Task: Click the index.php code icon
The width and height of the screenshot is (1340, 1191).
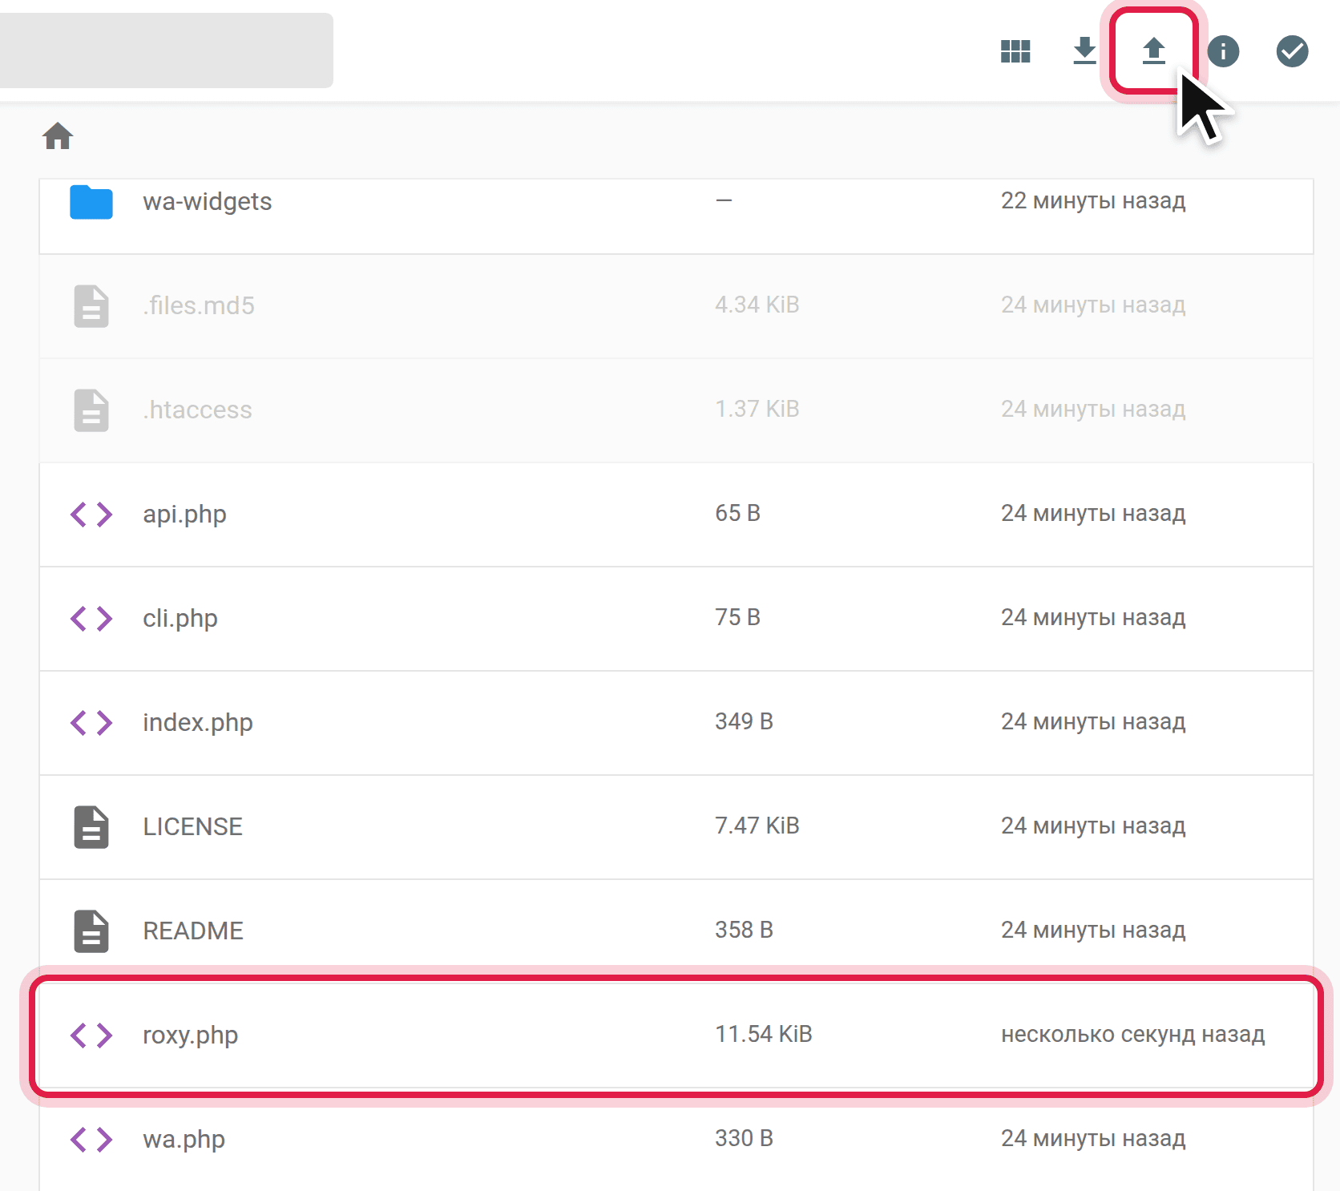Action: [x=91, y=723]
